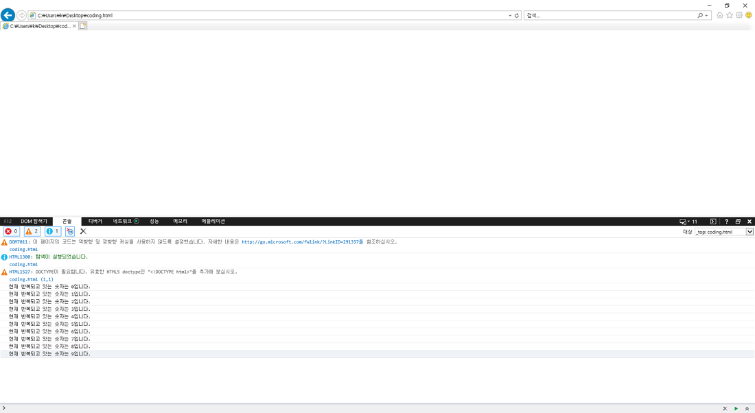Open the 성능 tab
Screen dimensions: 755x413
click(x=154, y=222)
